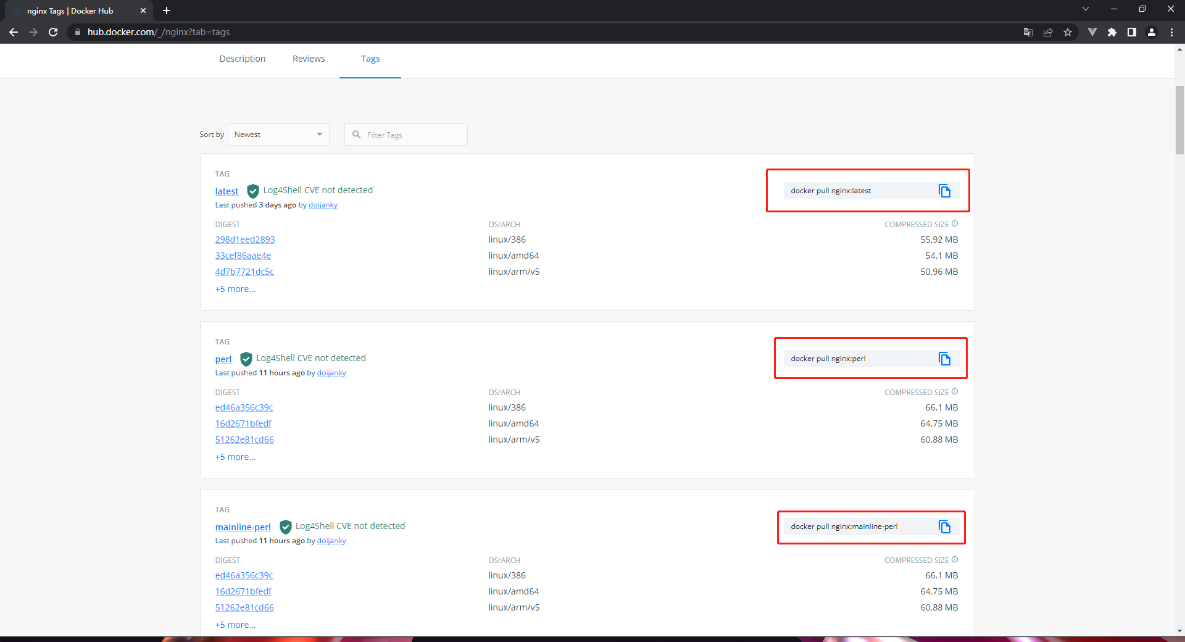
Task: Go forward in browser history
Action: coord(33,32)
